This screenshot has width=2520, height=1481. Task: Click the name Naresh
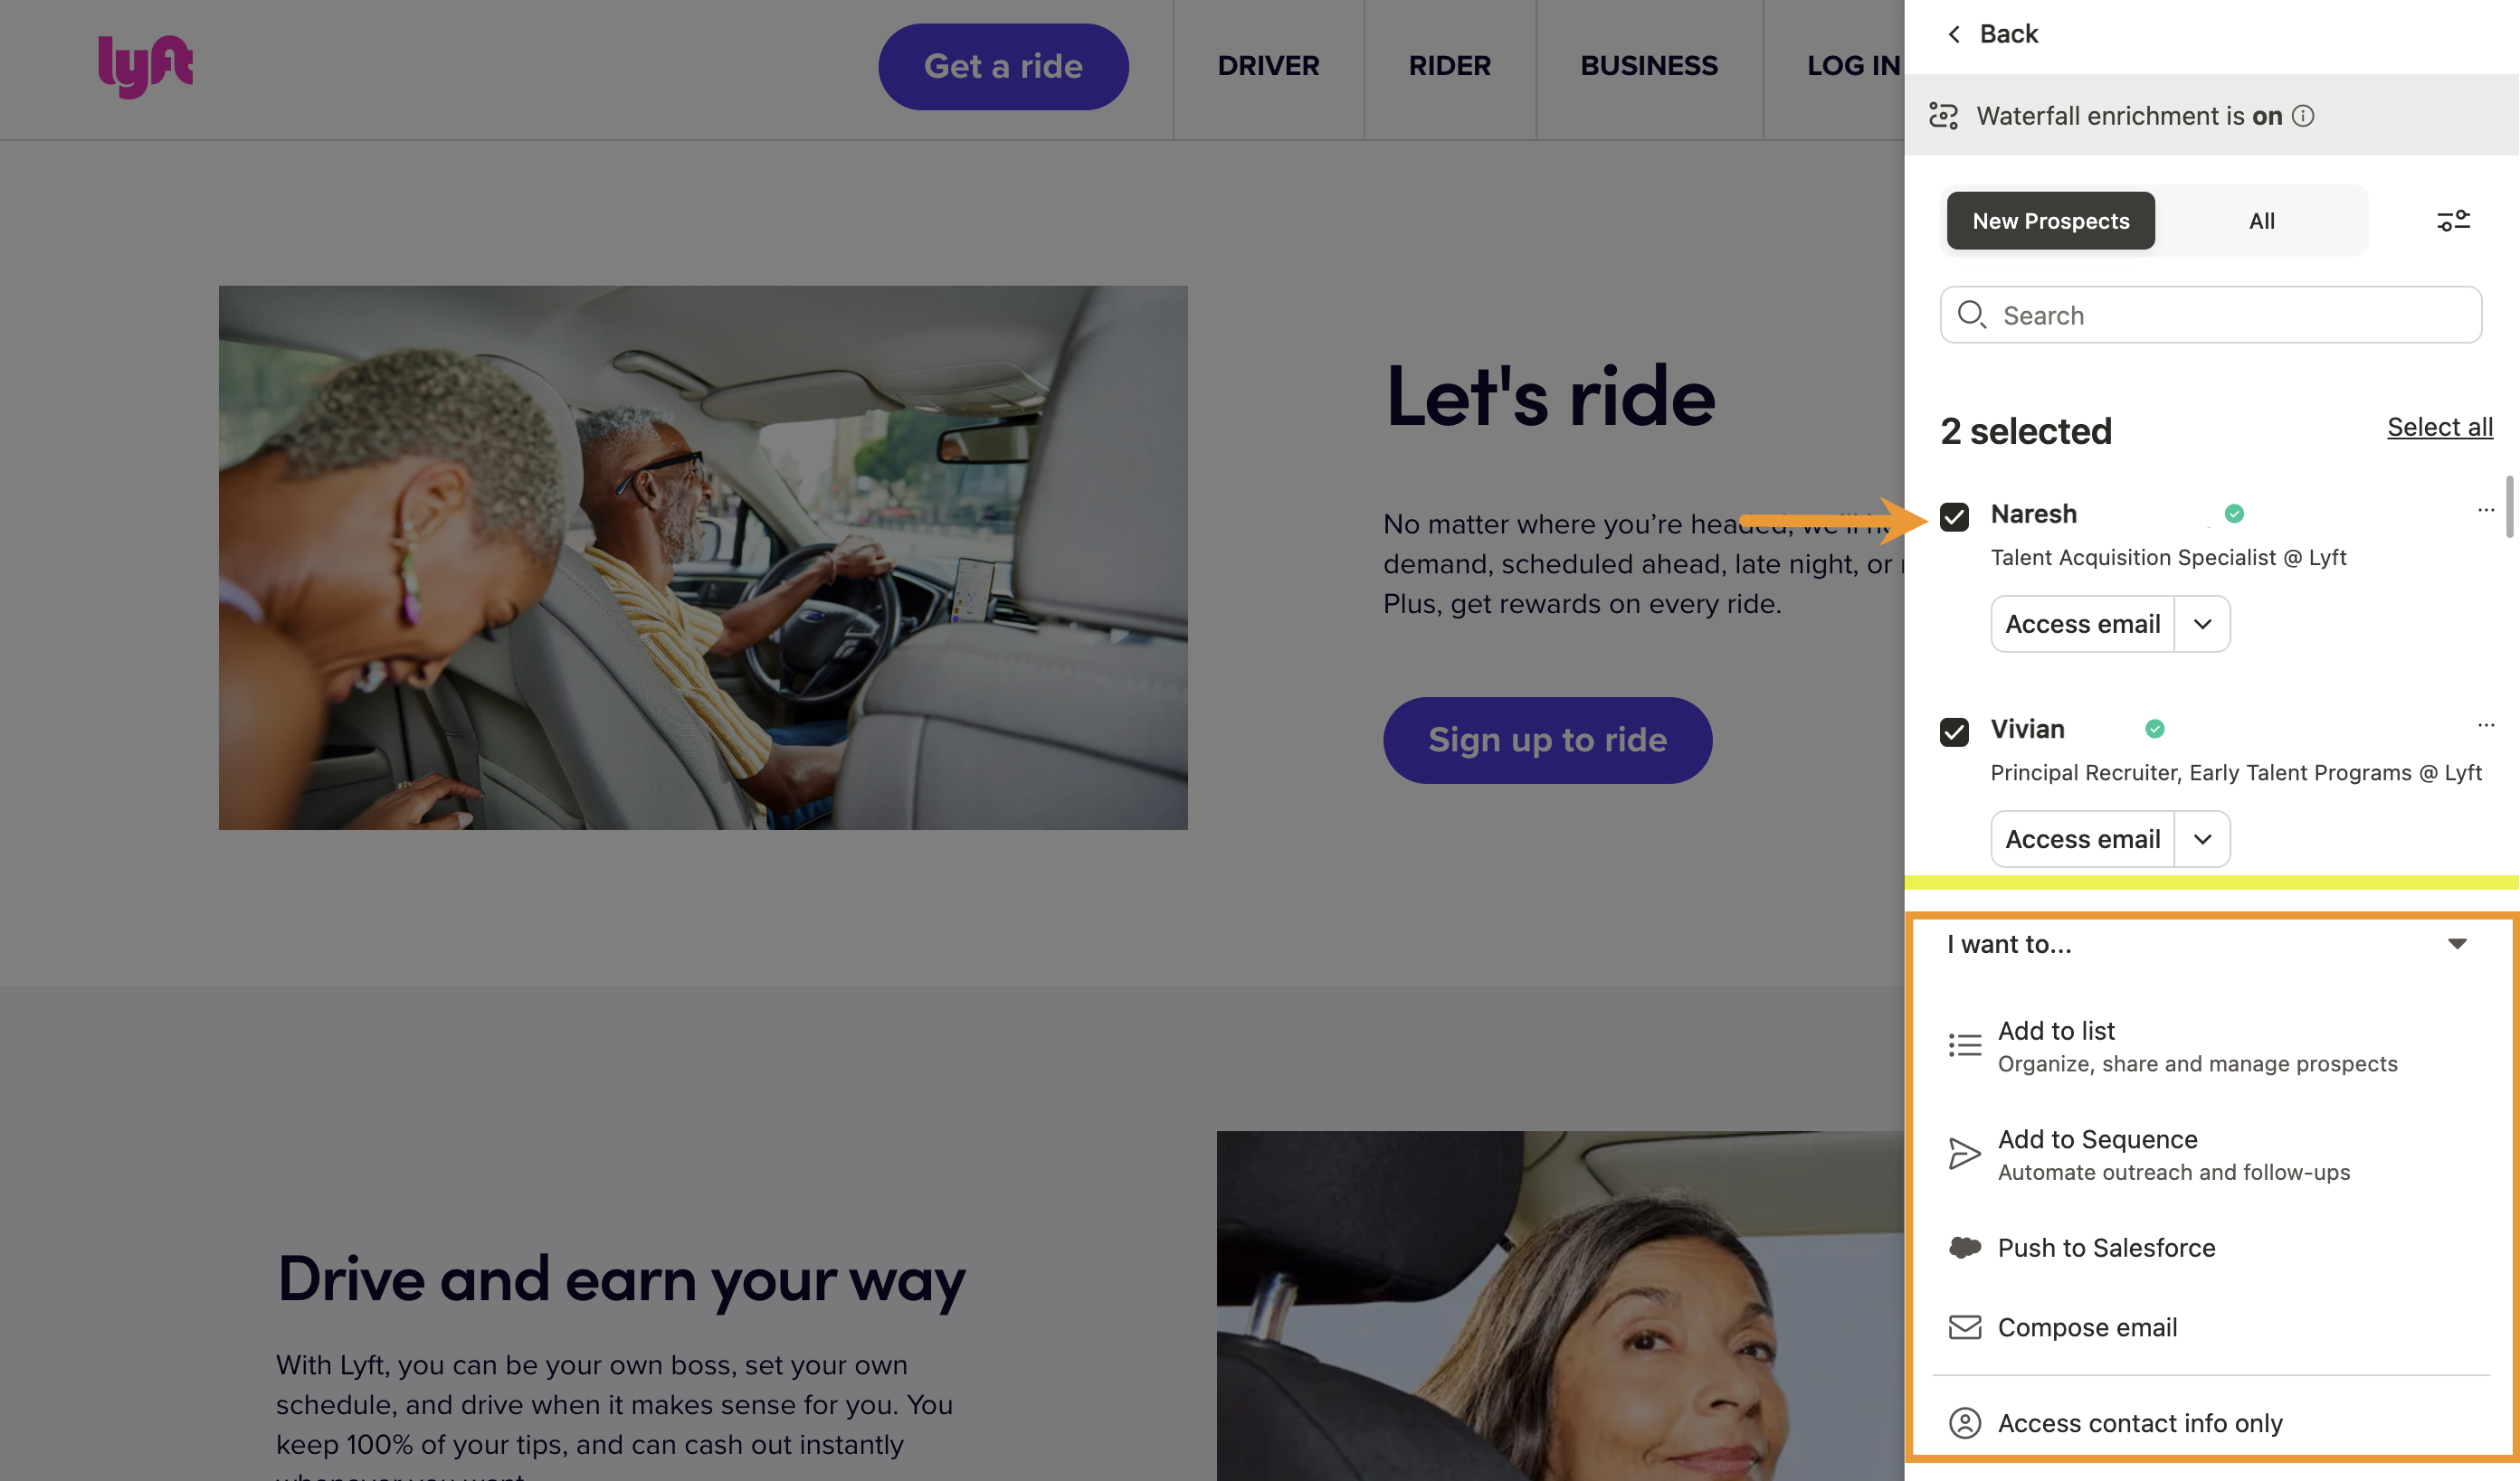point(2034,514)
